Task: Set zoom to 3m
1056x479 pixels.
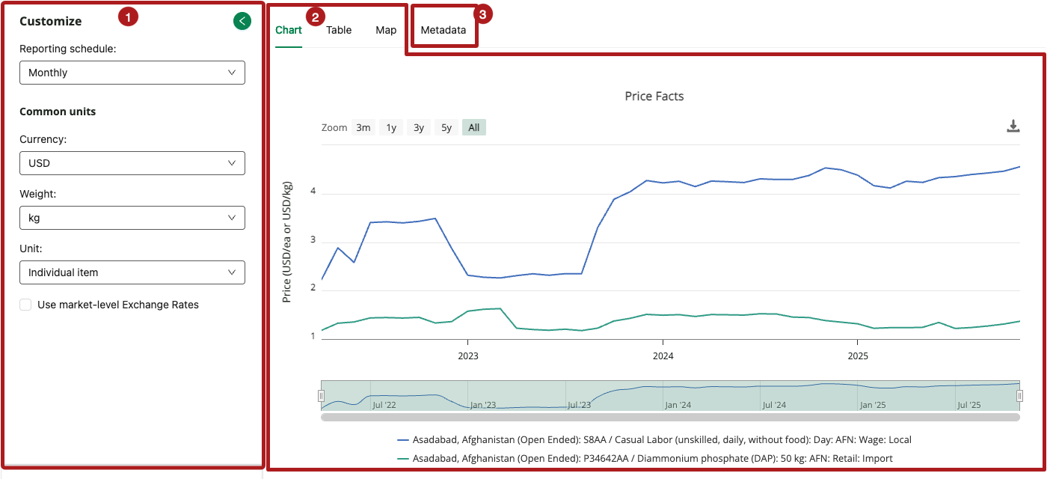Action: [363, 127]
